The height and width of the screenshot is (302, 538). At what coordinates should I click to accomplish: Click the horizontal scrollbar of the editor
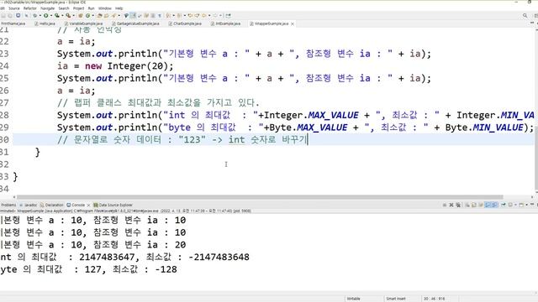tap(260, 197)
